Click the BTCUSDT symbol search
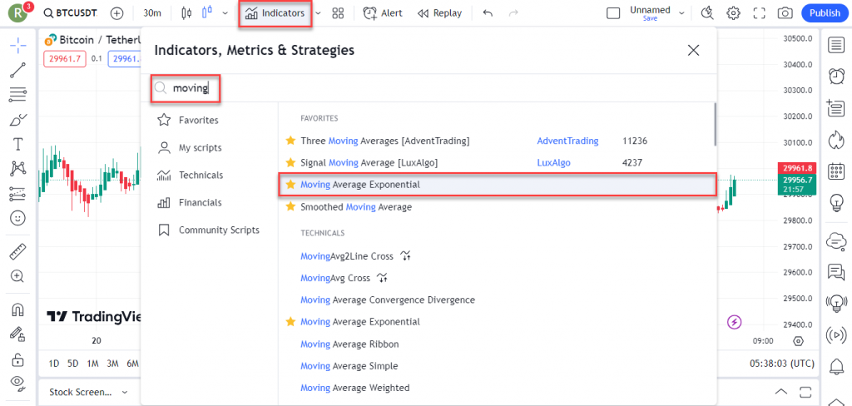Screen dimensions: 852x406 point(72,13)
